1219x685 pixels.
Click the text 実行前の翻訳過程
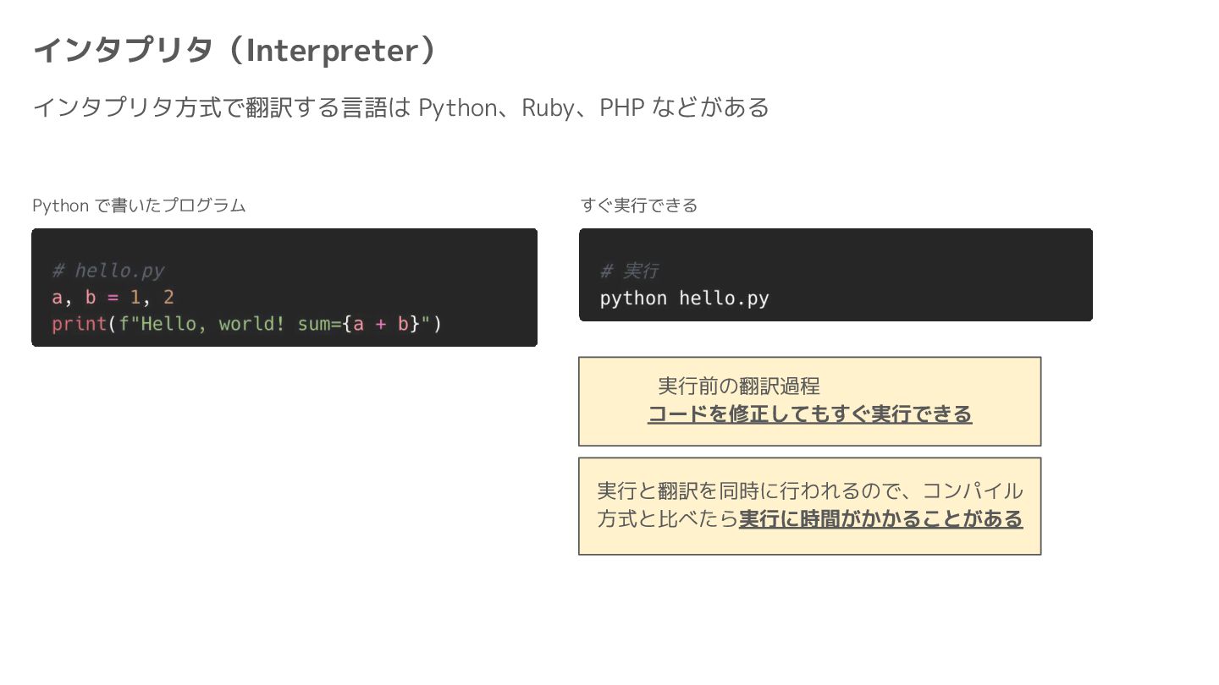coord(739,386)
